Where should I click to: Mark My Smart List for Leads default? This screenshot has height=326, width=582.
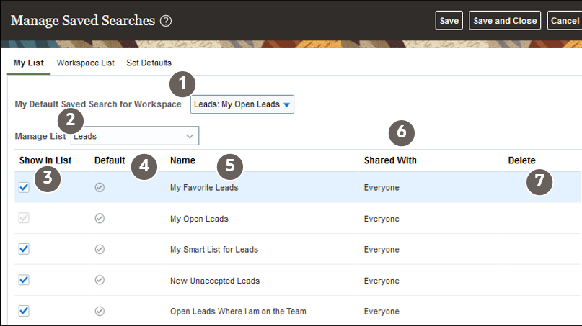(x=100, y=249)
